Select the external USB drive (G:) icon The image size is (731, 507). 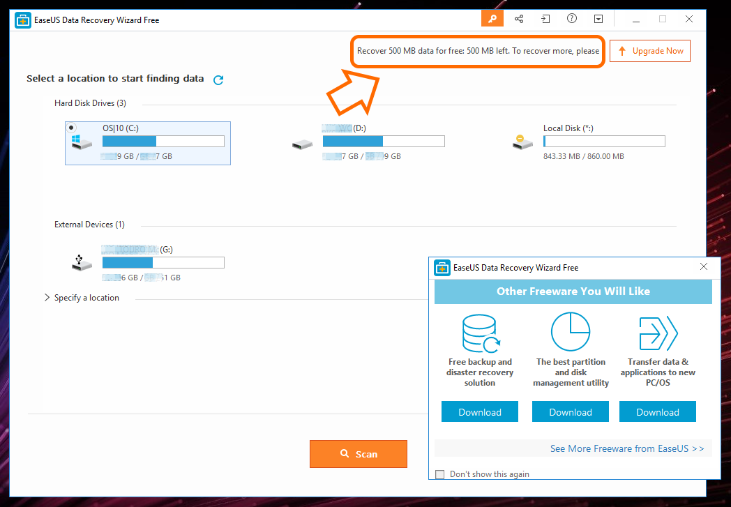(x=82, y=263)
